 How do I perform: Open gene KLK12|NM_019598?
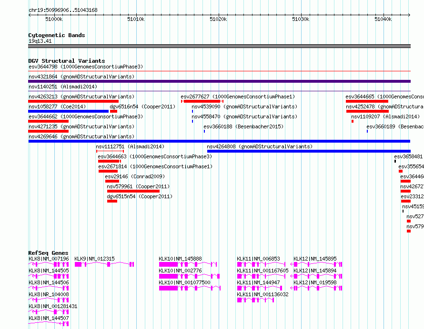[315, 282]
